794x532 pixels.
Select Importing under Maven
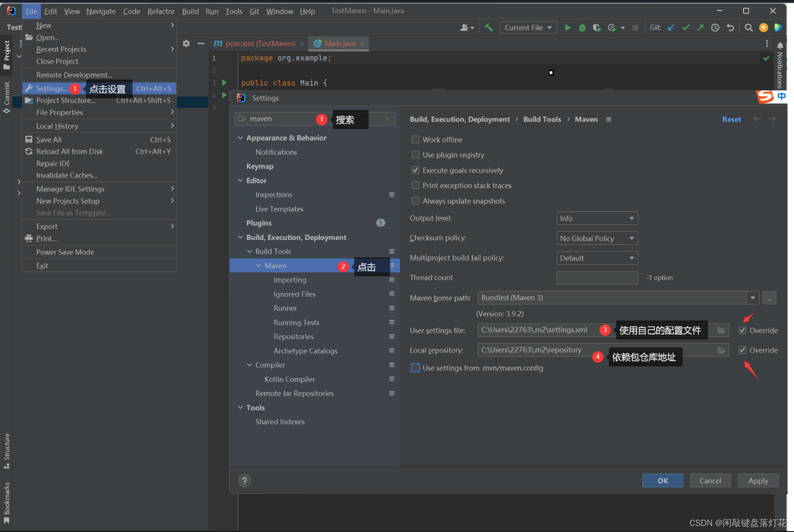point(290,280)
